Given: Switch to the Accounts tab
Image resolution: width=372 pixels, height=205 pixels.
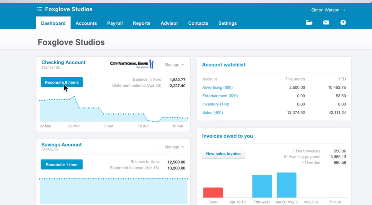Looking at the screenshot, I should [x=86, y=23].
